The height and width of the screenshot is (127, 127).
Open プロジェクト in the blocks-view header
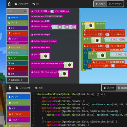click(x=22, y=4)
